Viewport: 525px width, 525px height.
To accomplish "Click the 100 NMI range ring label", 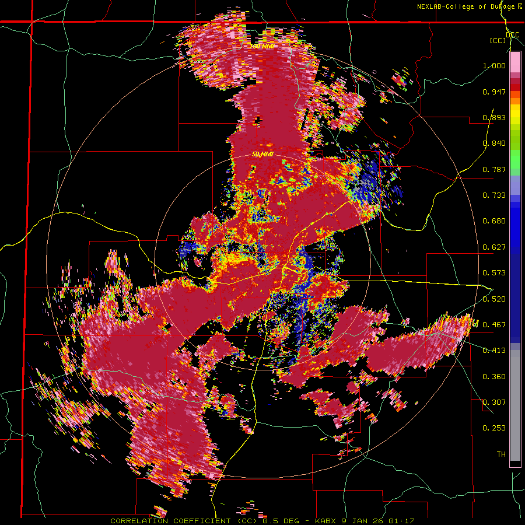I will tap(262, 46).
